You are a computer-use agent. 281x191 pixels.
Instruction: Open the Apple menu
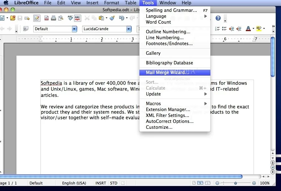[6, 3]
